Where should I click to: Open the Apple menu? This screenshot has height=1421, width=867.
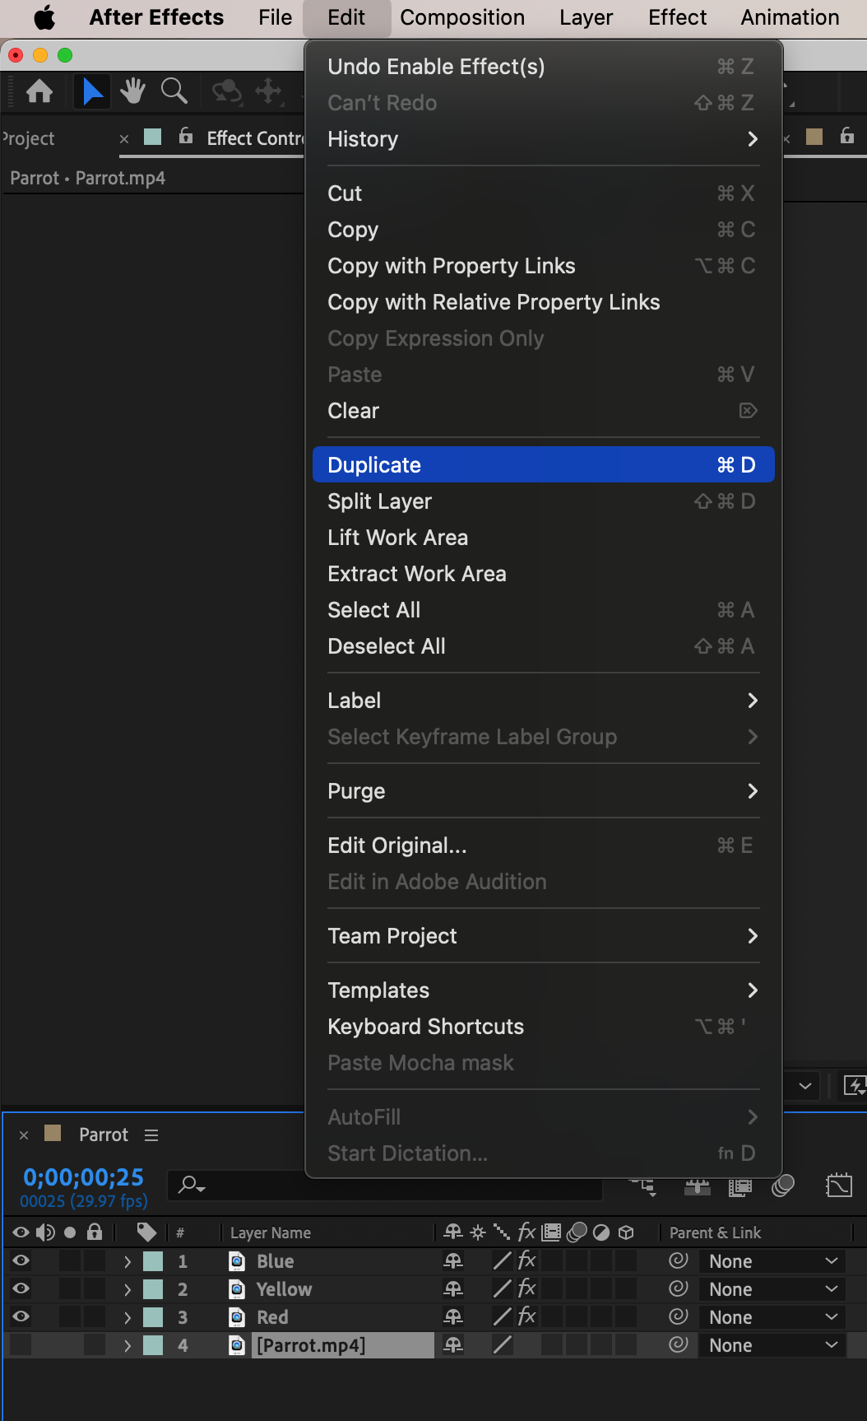pyautogui.click(x=44, y=17)
